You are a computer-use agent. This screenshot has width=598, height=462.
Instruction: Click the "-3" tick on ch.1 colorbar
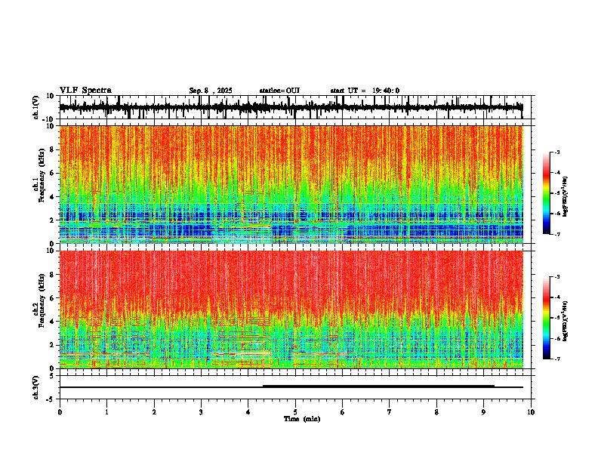click(x=557, y=152)
